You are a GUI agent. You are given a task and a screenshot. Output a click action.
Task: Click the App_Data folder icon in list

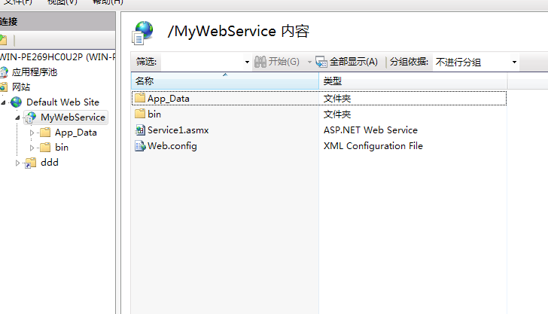point(140,99)
